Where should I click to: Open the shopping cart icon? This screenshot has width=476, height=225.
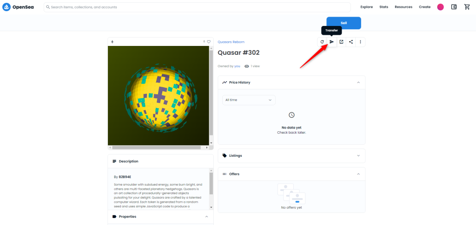click(x=467, y=7)
